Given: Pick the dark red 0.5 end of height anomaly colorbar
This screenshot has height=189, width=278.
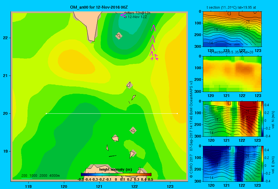Looking at the screenshot, I should click(x=150, y=175).
